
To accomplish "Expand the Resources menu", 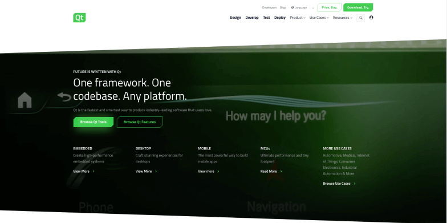I will (342, 18).
